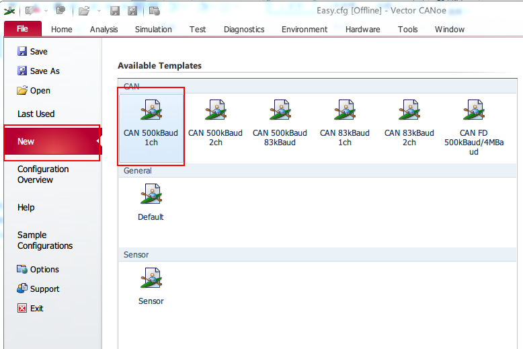Click the Save icon in quick access toolbar
Screen dimensions: 523x349
tap(115, 11)
